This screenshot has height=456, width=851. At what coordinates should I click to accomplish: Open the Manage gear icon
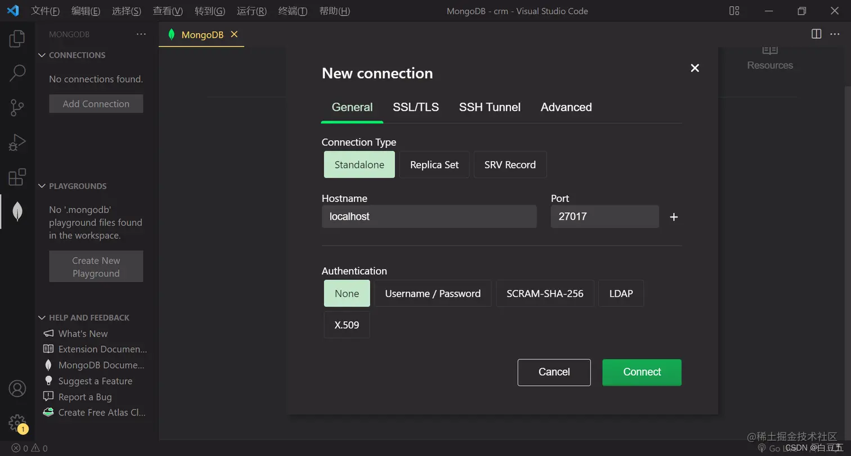[x=17, y=423]
